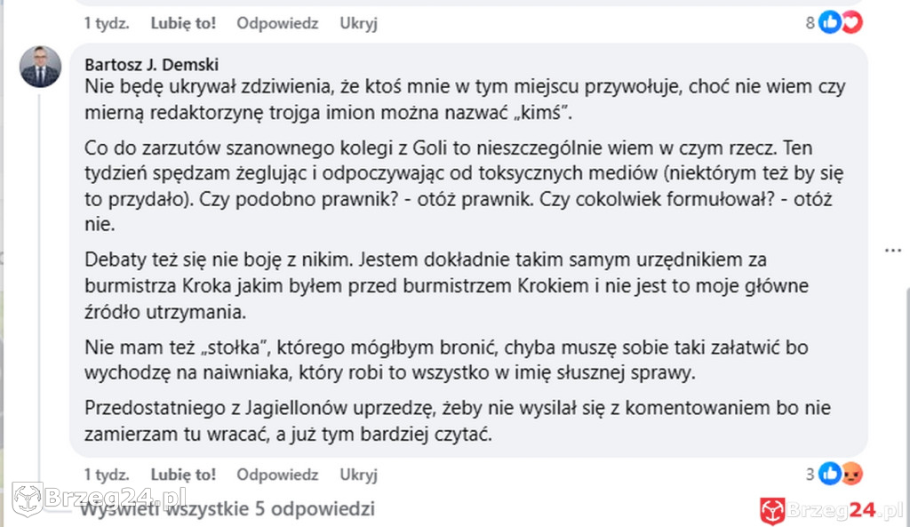
Task: Open the reactions list showing 3 reactions
Action: [x=809, y=474]
